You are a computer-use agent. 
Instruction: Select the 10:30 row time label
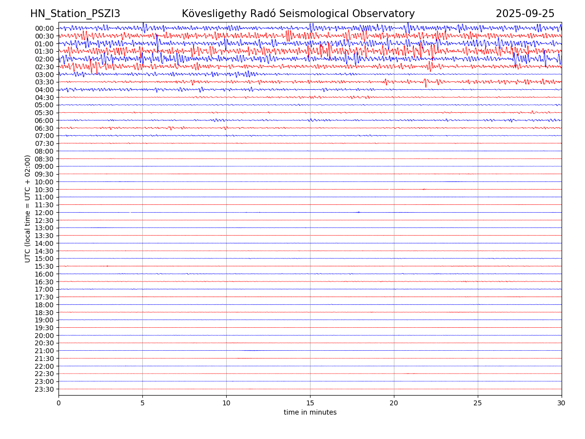click(x=44, y=190)
